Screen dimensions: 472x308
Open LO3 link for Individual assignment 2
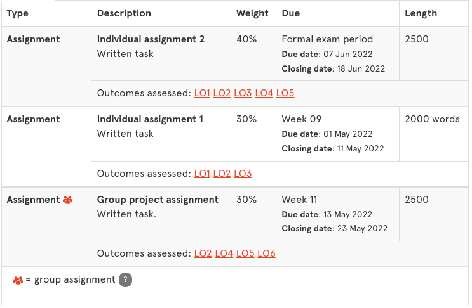click(243, 93)
